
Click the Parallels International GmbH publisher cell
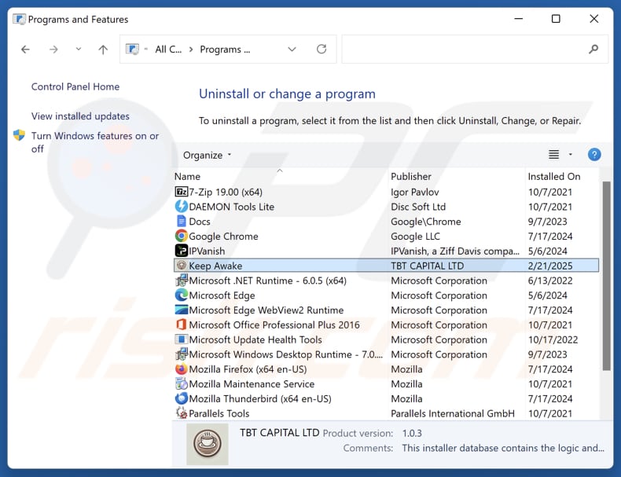(x=453, y=413)
